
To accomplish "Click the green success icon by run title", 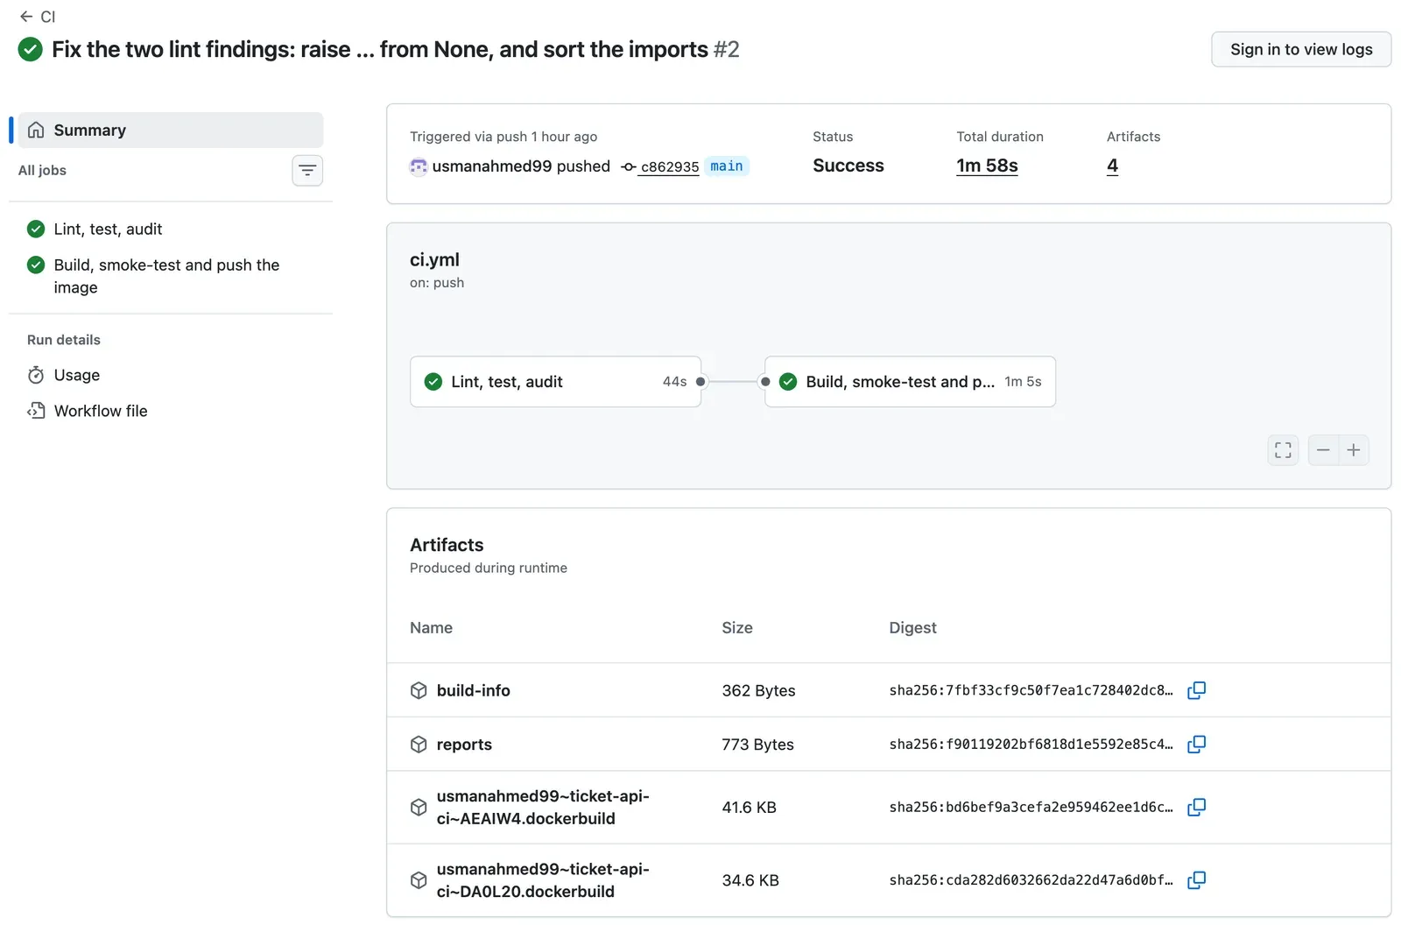I will [31, 49].
